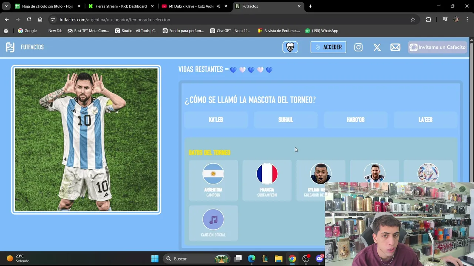Close the Kick Dashboard tab

[152, 6]
